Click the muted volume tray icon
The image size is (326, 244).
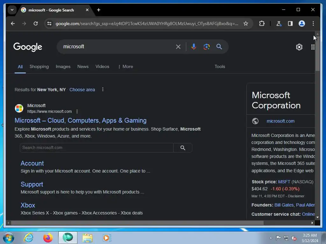point(294,238)
